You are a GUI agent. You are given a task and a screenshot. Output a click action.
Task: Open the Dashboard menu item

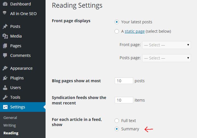tap(20, 4)
